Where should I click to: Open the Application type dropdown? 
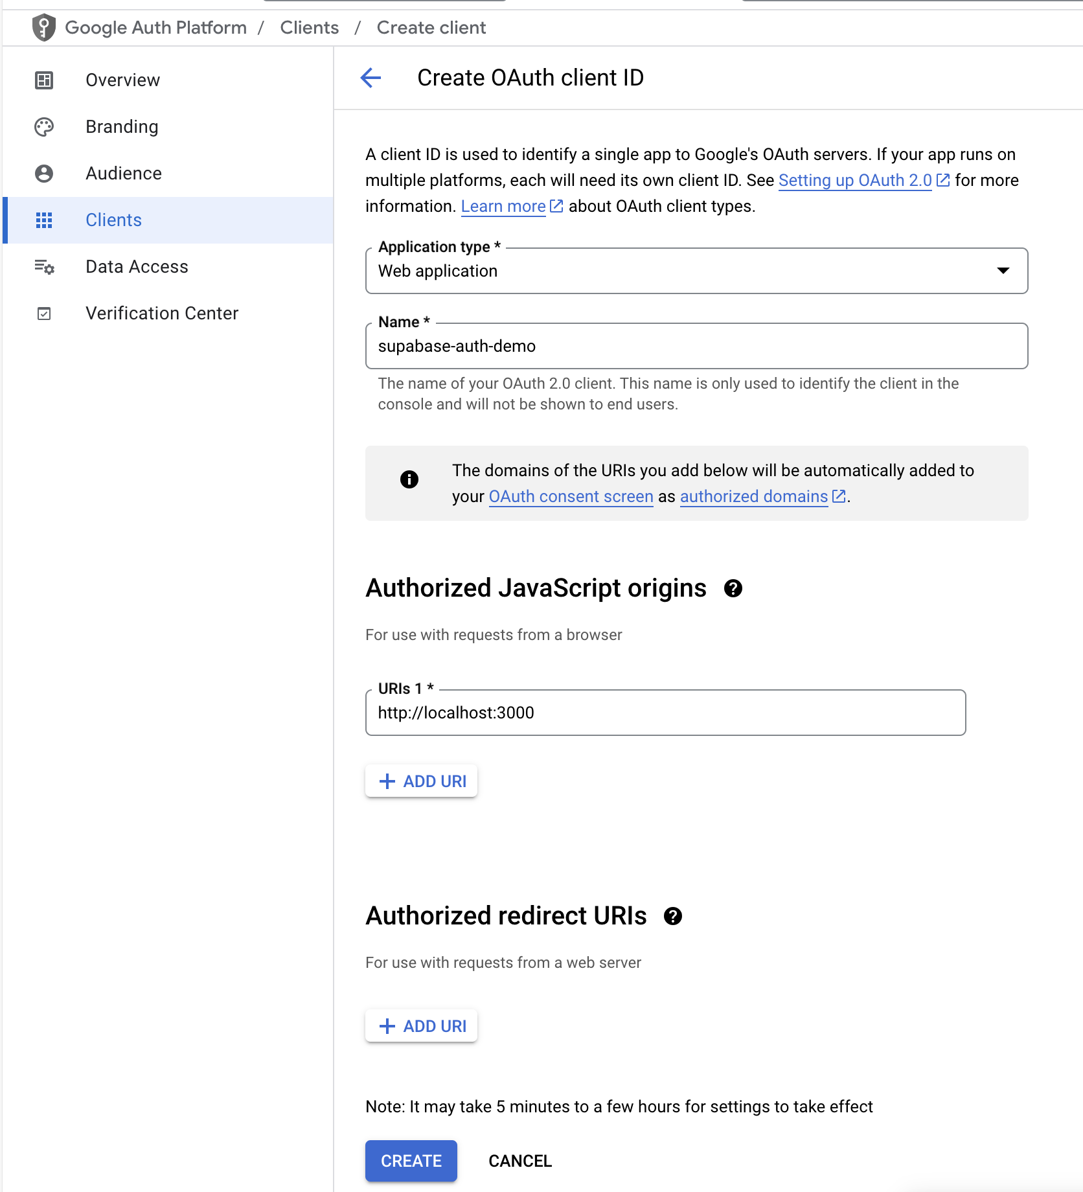click(x=697, y=271)
